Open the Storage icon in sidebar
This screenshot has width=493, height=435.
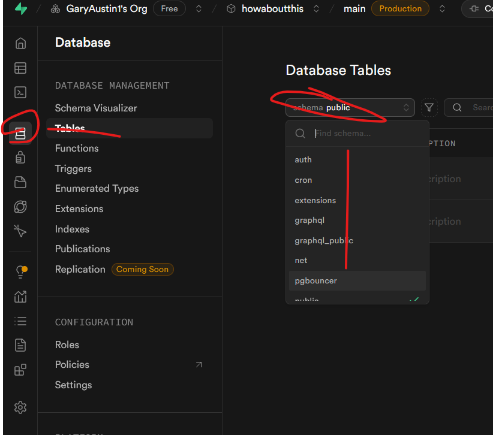point(20,182)
